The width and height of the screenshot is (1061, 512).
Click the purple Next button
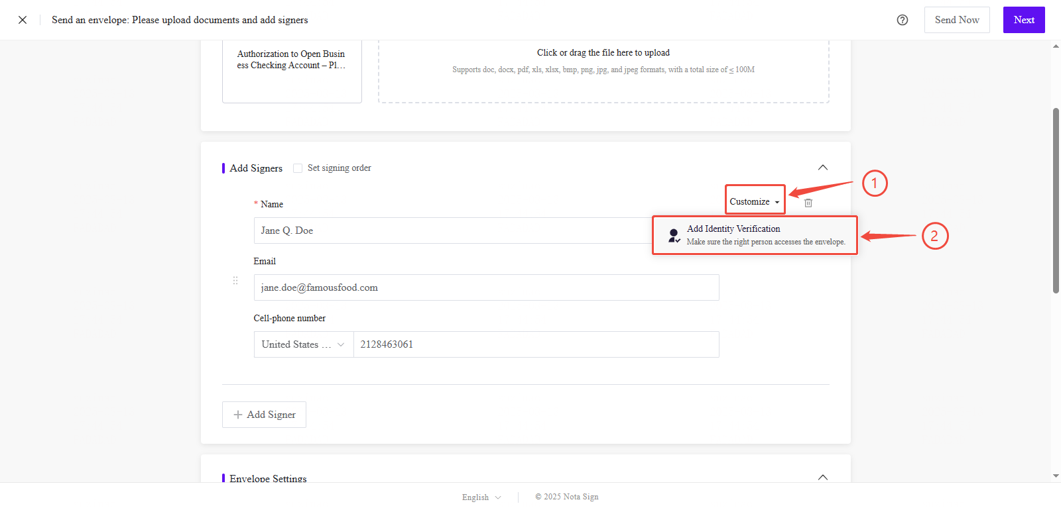(x=1023, y=20)
